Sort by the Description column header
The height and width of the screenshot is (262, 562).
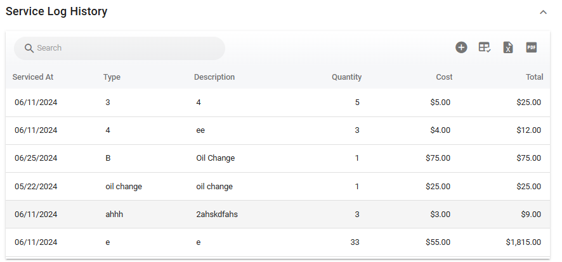214,77
